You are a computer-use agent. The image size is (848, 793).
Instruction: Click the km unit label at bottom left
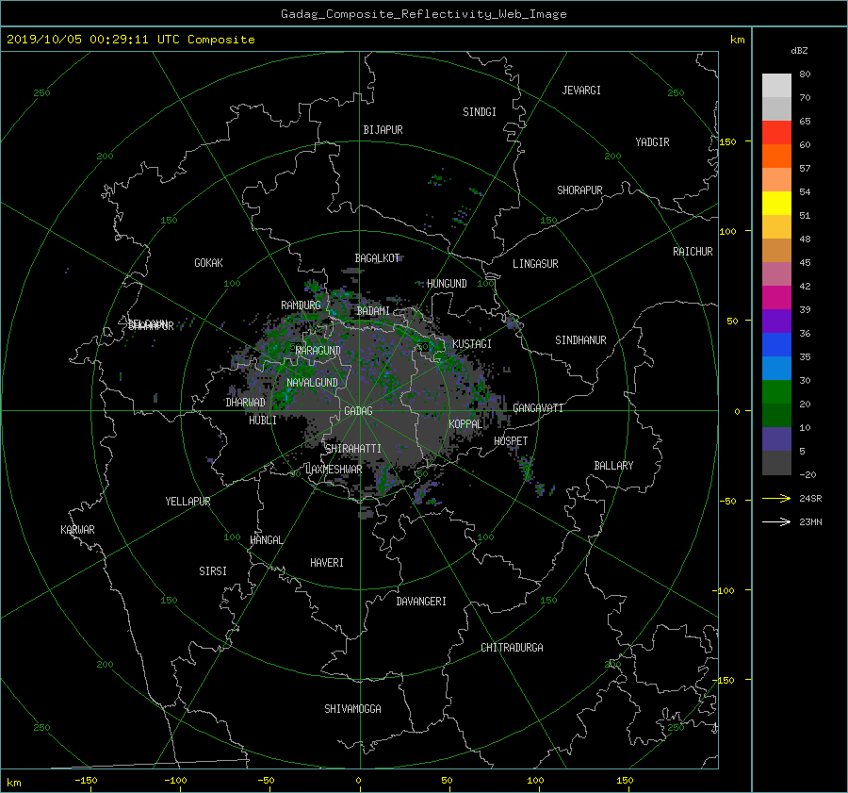coord(13,783)
